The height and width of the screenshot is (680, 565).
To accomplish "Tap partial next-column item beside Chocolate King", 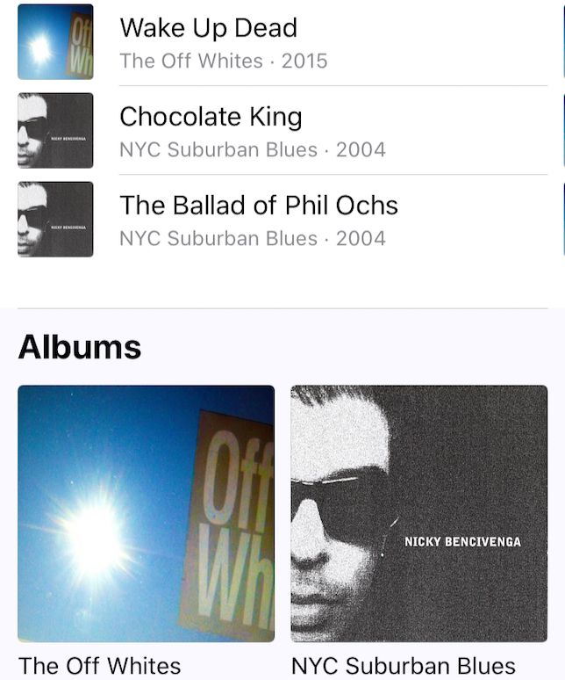I will pyautogui.click(x=563, y=130).
